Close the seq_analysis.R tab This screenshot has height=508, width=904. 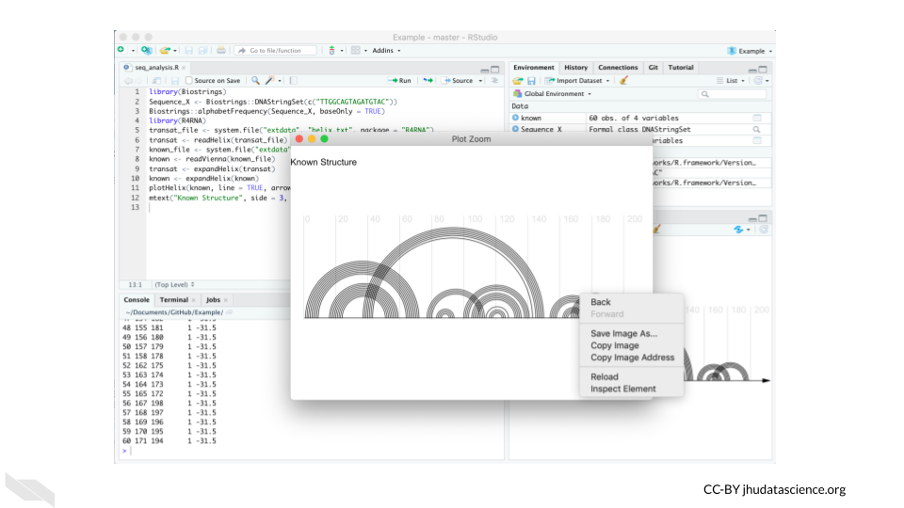coord(184,68)
